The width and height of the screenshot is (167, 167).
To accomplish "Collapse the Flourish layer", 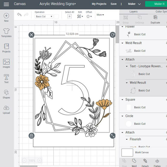I will (127, 139).
